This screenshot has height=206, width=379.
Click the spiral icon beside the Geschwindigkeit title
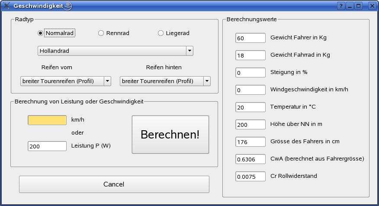tap(68, 6)
